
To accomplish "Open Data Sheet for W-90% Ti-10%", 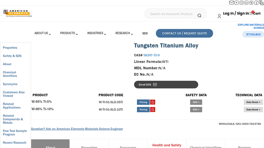I will tap(253, 110).
